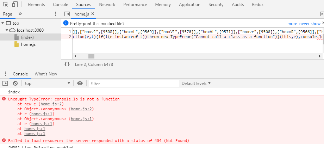
Task: Click the Failed to load resource message
Action: (99, 141)
